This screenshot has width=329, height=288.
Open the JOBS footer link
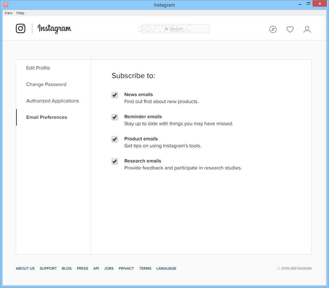coord(109,268)
